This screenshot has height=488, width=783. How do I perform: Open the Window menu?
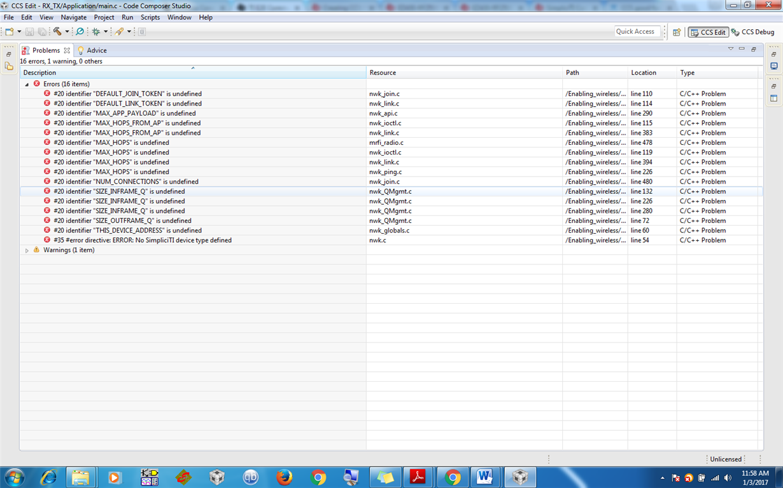(180, 17)
